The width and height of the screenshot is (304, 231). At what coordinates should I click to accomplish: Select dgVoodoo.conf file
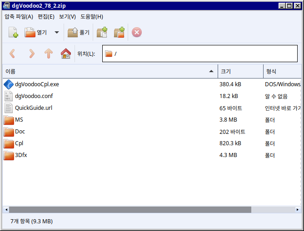152,96
